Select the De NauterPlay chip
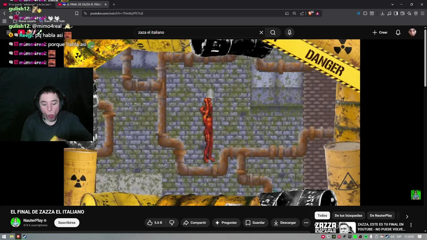This screenshot has width=427, height=240. click(381, 215)
